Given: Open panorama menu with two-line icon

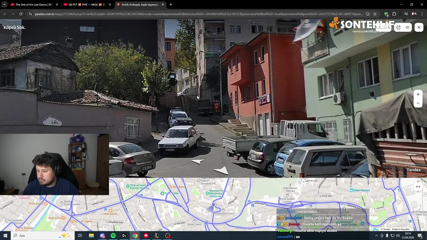Looking at the screenshot, I should point(407,27).
